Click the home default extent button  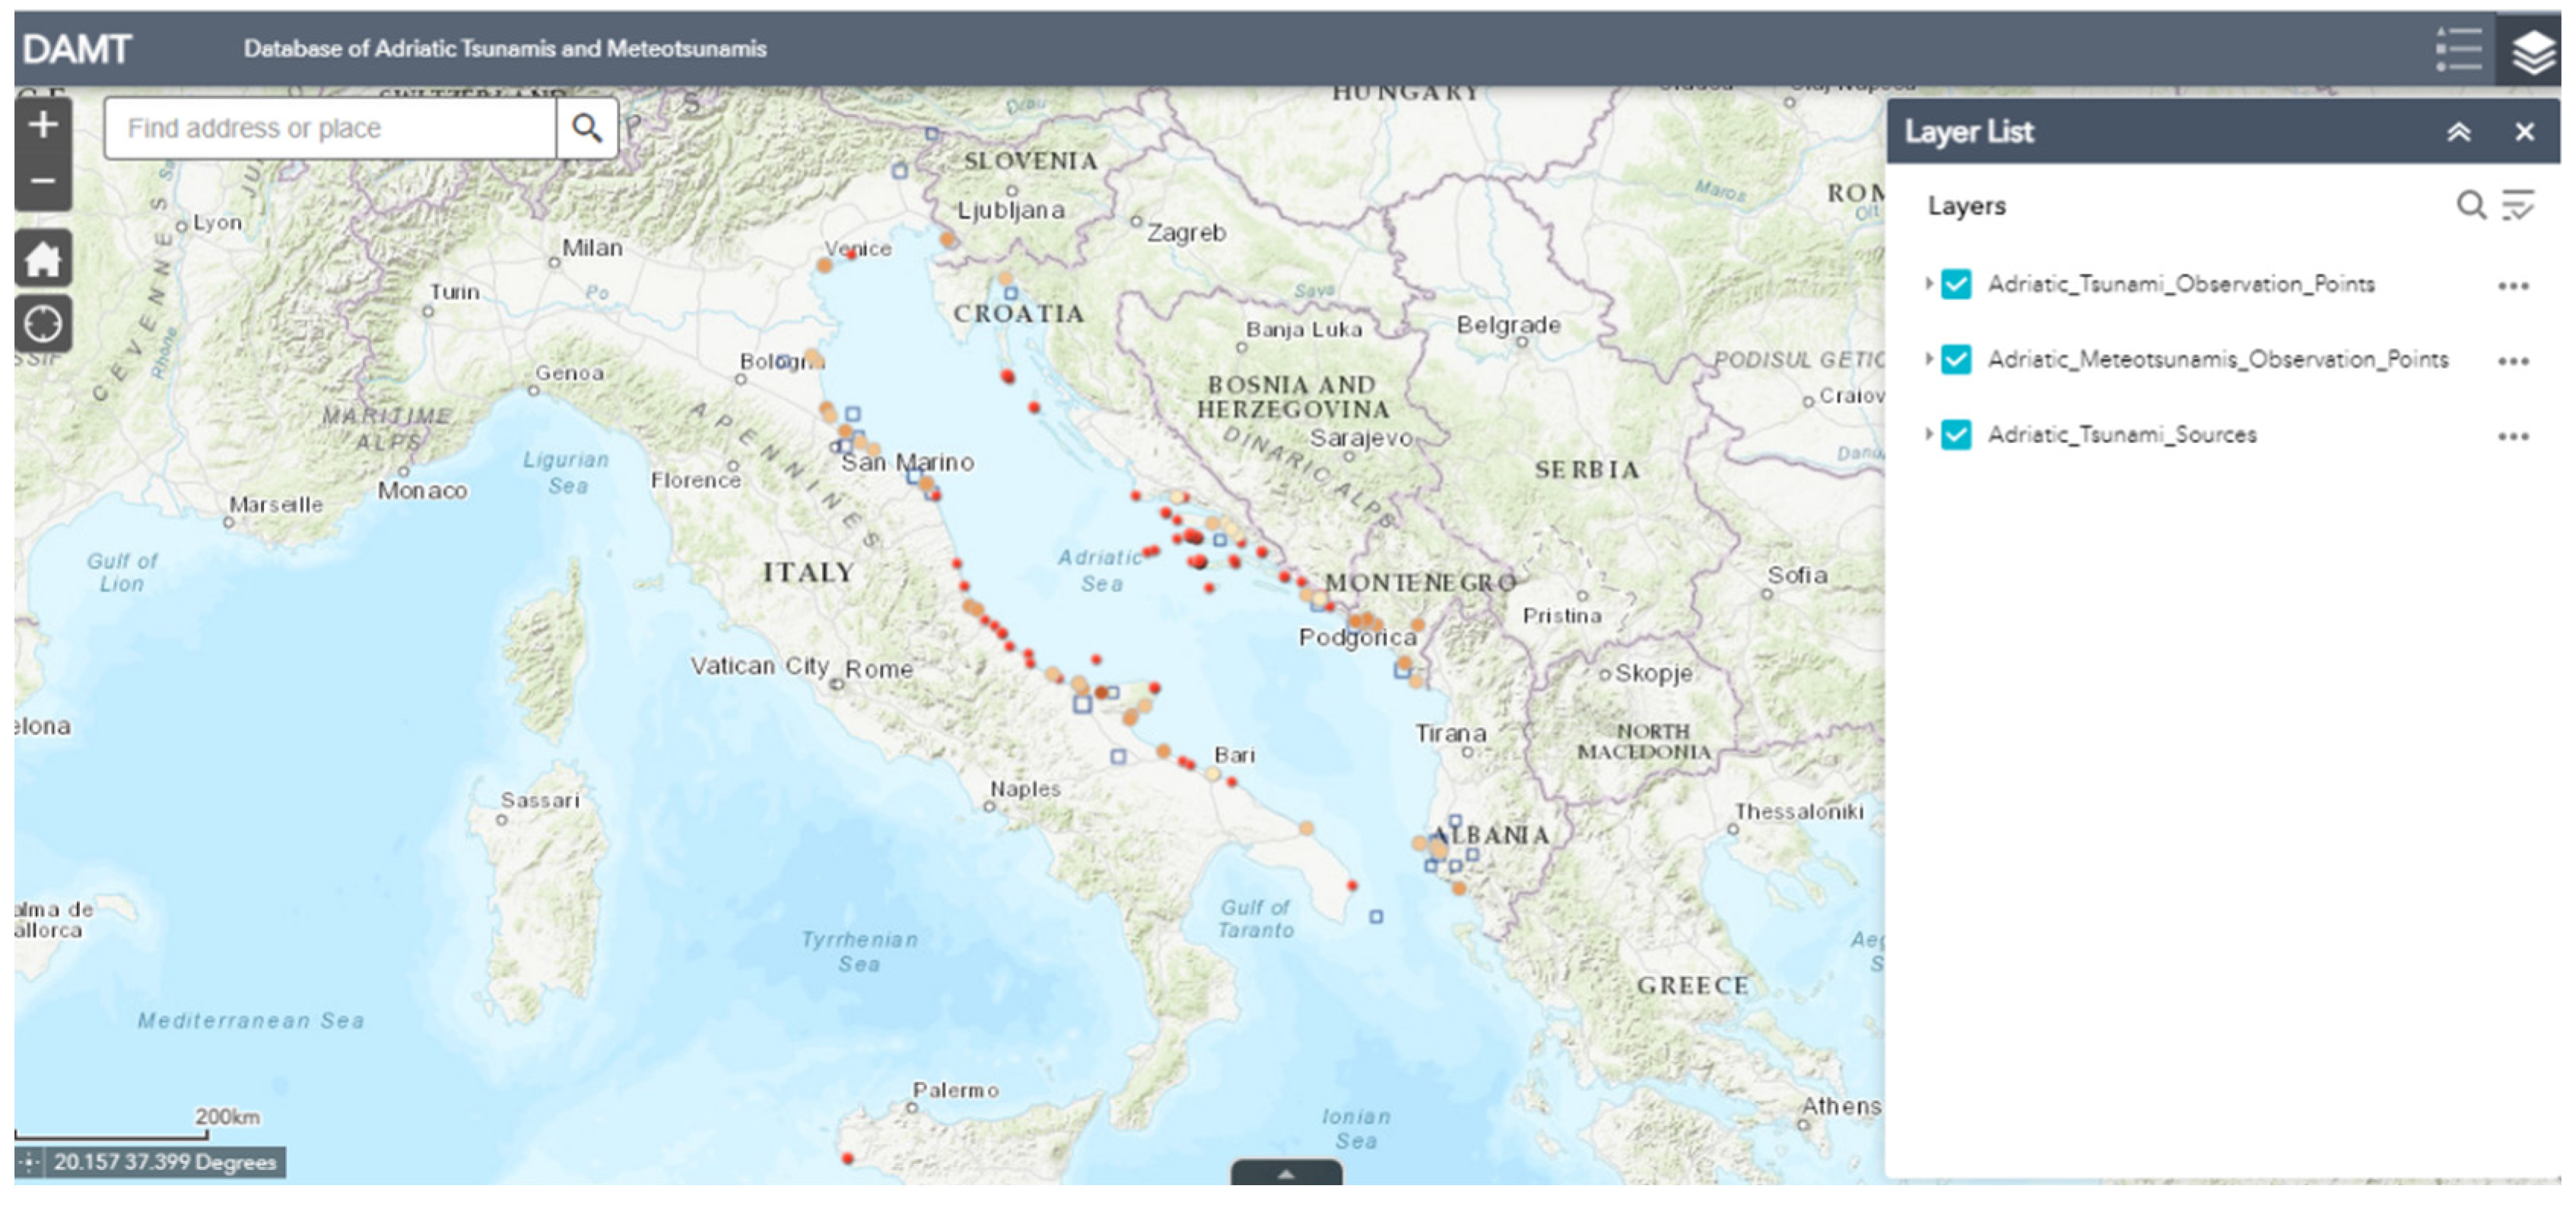[43, 260]
